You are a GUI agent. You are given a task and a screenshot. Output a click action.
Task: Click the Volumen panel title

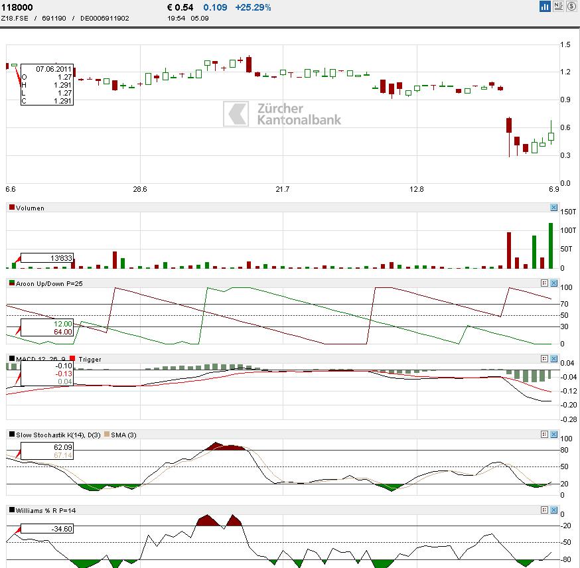point(30,208)
